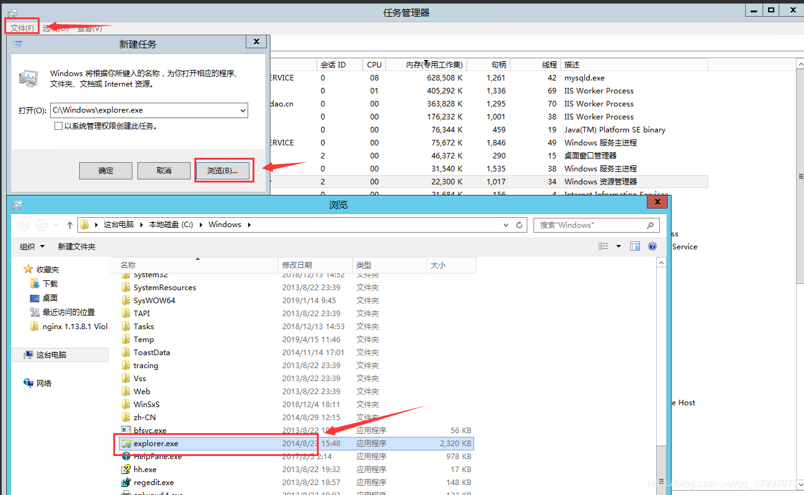The height and width of the screenshot is (495, 804).
Task: Select 网络 in navigation pane
Action: tap(44, 384)
